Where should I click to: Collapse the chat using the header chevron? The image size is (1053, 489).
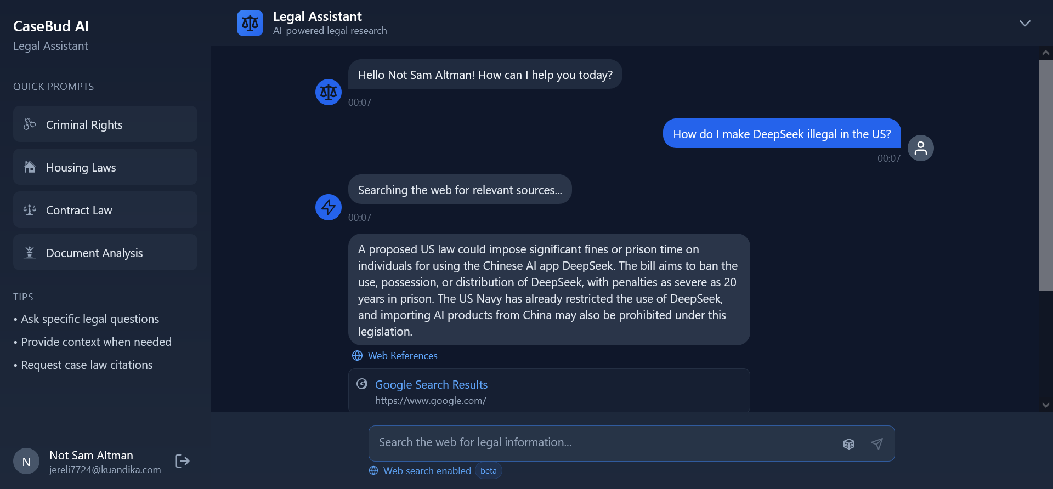pos(1024,24)
